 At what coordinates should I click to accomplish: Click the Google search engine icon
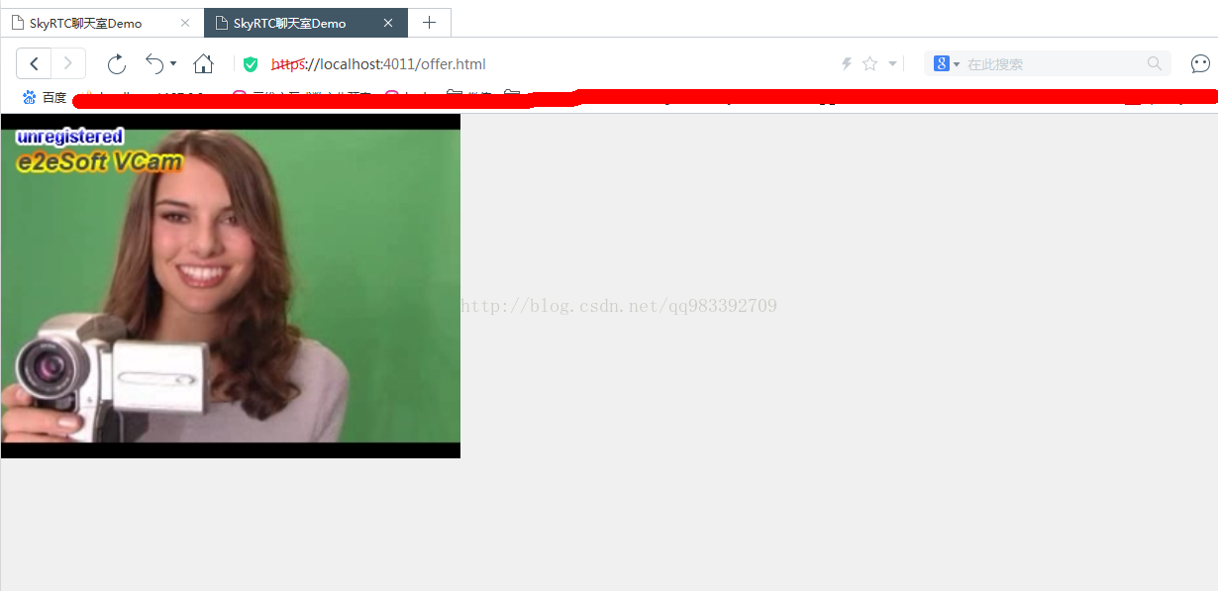[x=941, y=63]
